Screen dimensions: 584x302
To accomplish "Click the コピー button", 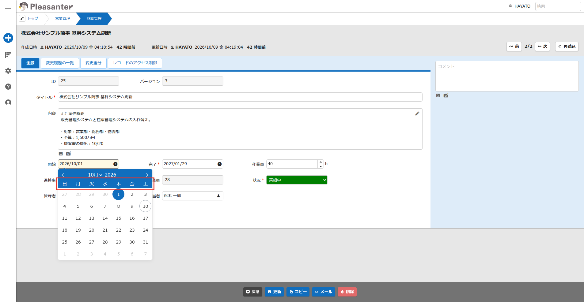I will point(298,292).
